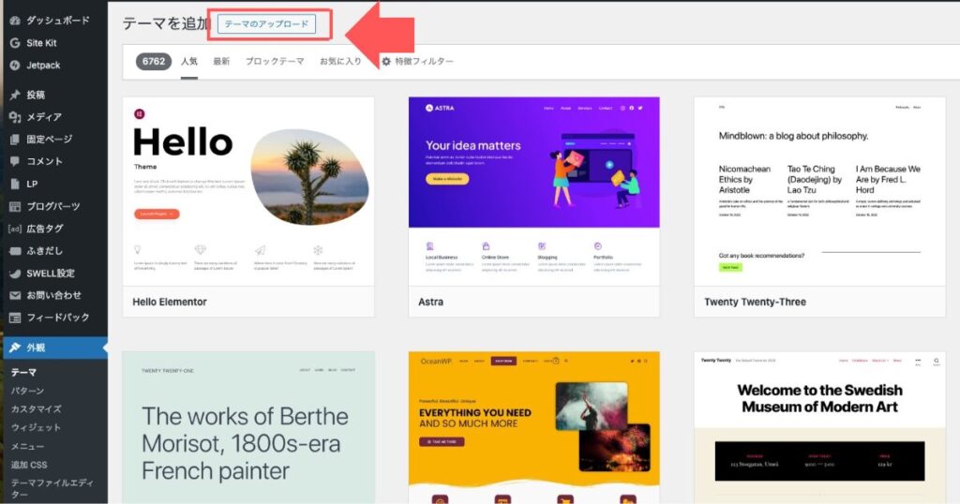The height and width of the screenshot is (504, 960).
Task: Click the 広告タグ [ad] icon
Action: (15, 229)
